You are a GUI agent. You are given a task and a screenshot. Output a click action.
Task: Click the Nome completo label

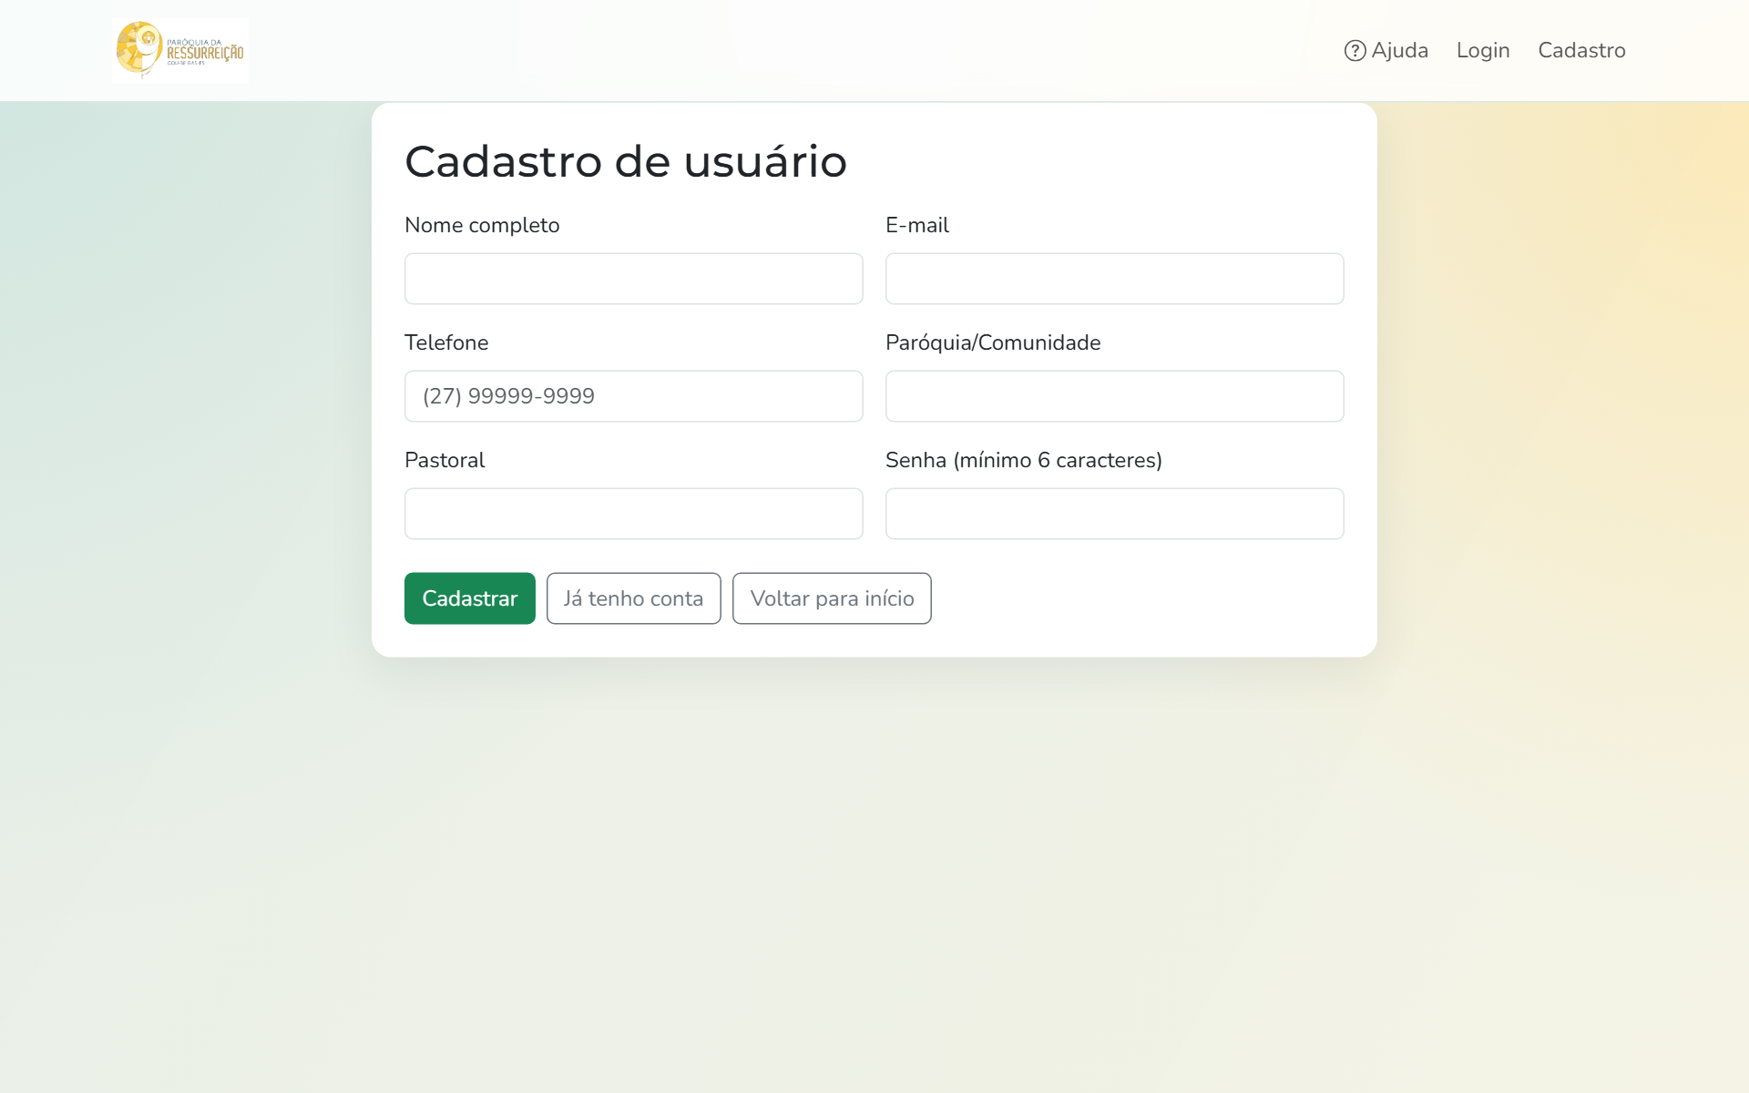coord(482,225)
